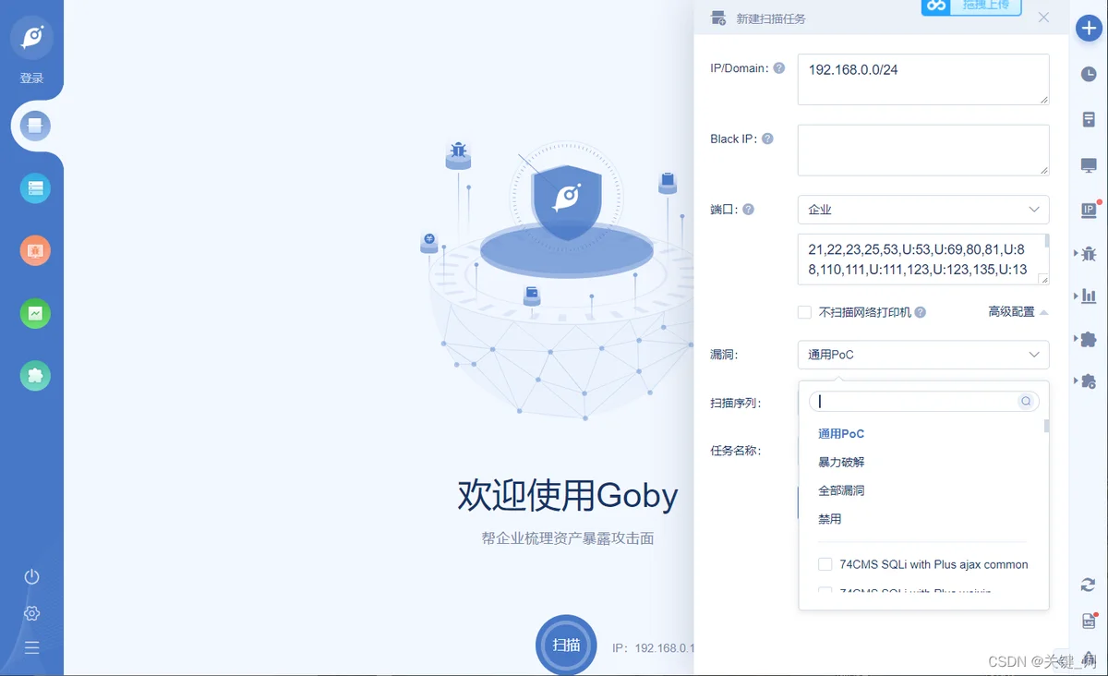Open the vulnerability bug icon in right sidebar
Image resolution: width=1108 pixels, height=676 pixels.
(x=1089, y=253)
